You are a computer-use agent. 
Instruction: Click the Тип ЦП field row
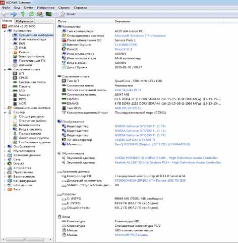click(x=112, y=81)
